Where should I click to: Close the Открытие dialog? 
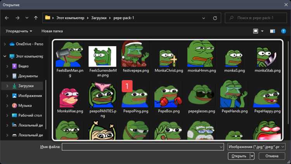point(286,5)
